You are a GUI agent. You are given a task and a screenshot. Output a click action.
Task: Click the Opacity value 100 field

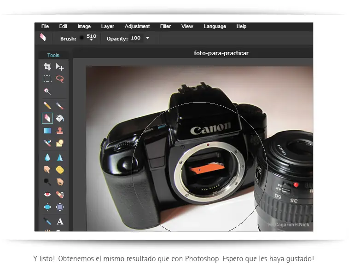coord(136,38)
